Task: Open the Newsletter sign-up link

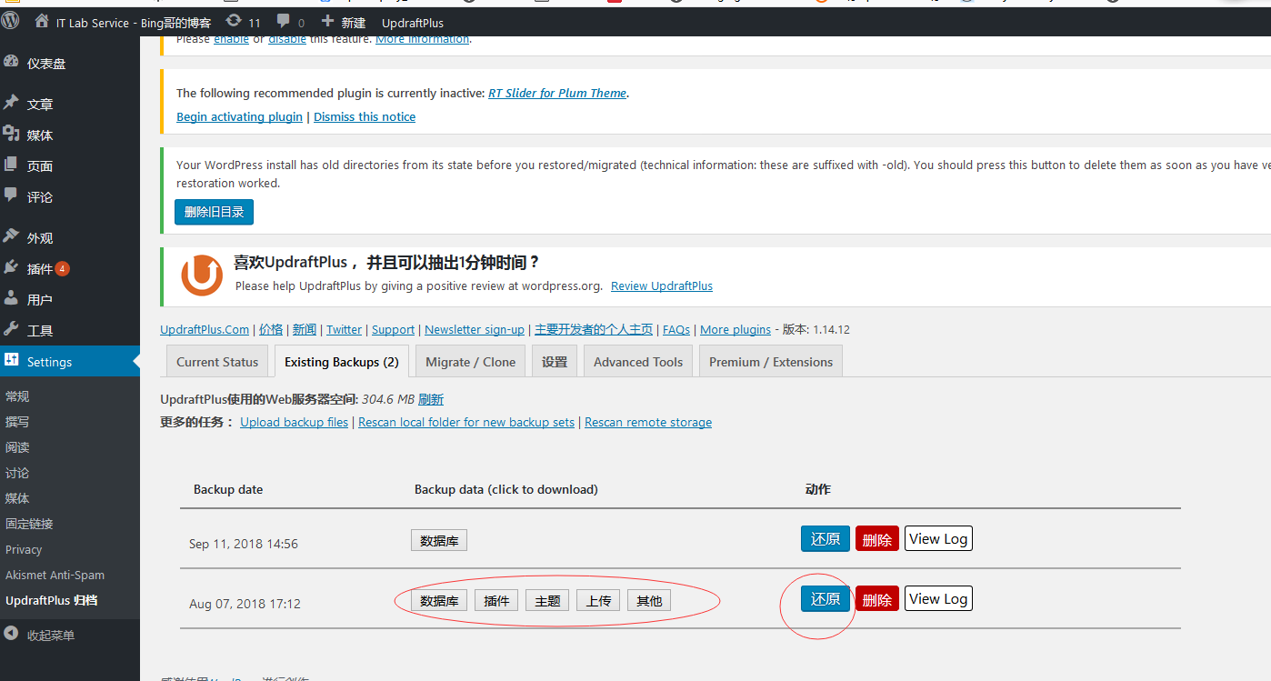Action: tap(475, 329)
